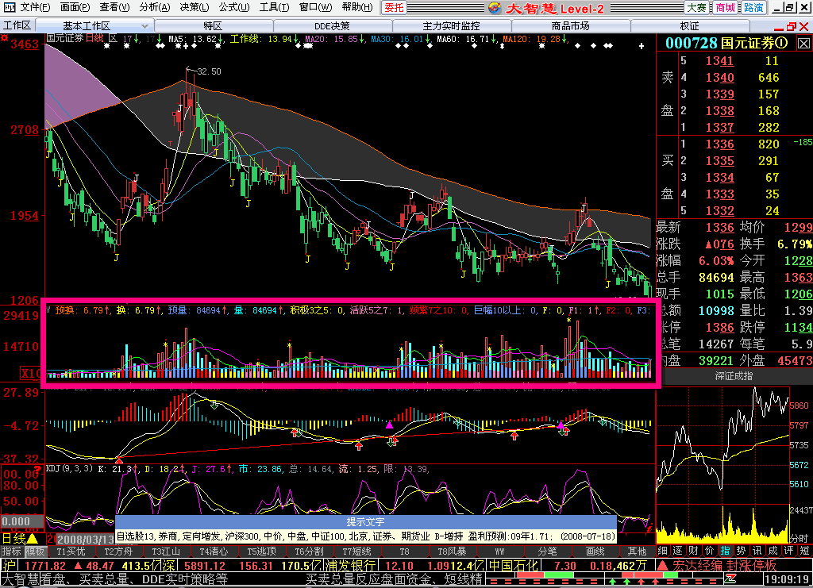Click the 短 tab in right panel

(804, 551)
